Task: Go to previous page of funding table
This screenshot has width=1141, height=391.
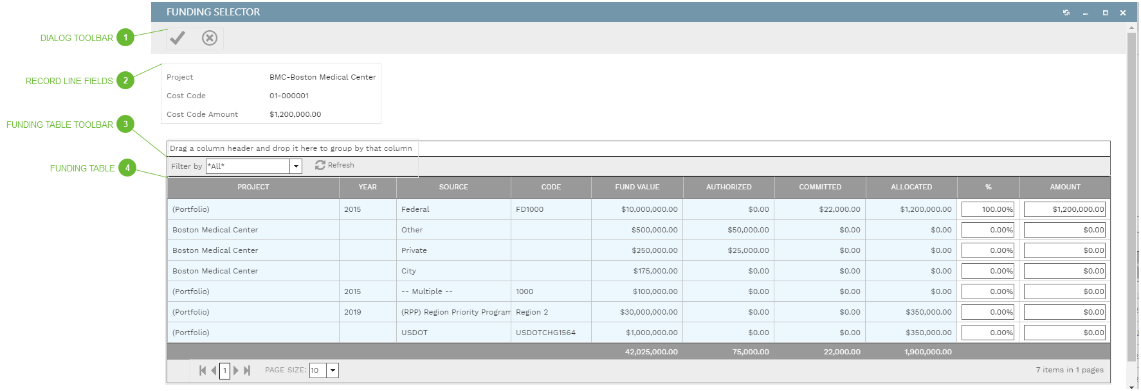Action: (x=214, y=370)
